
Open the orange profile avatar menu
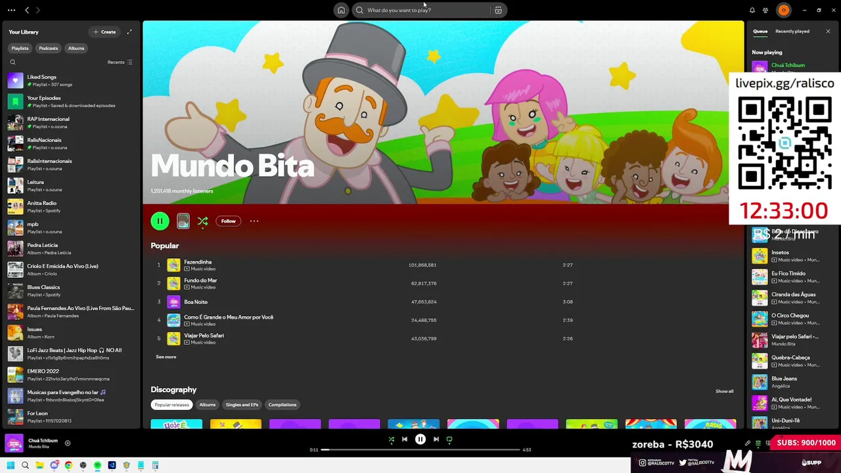[783, 10]
